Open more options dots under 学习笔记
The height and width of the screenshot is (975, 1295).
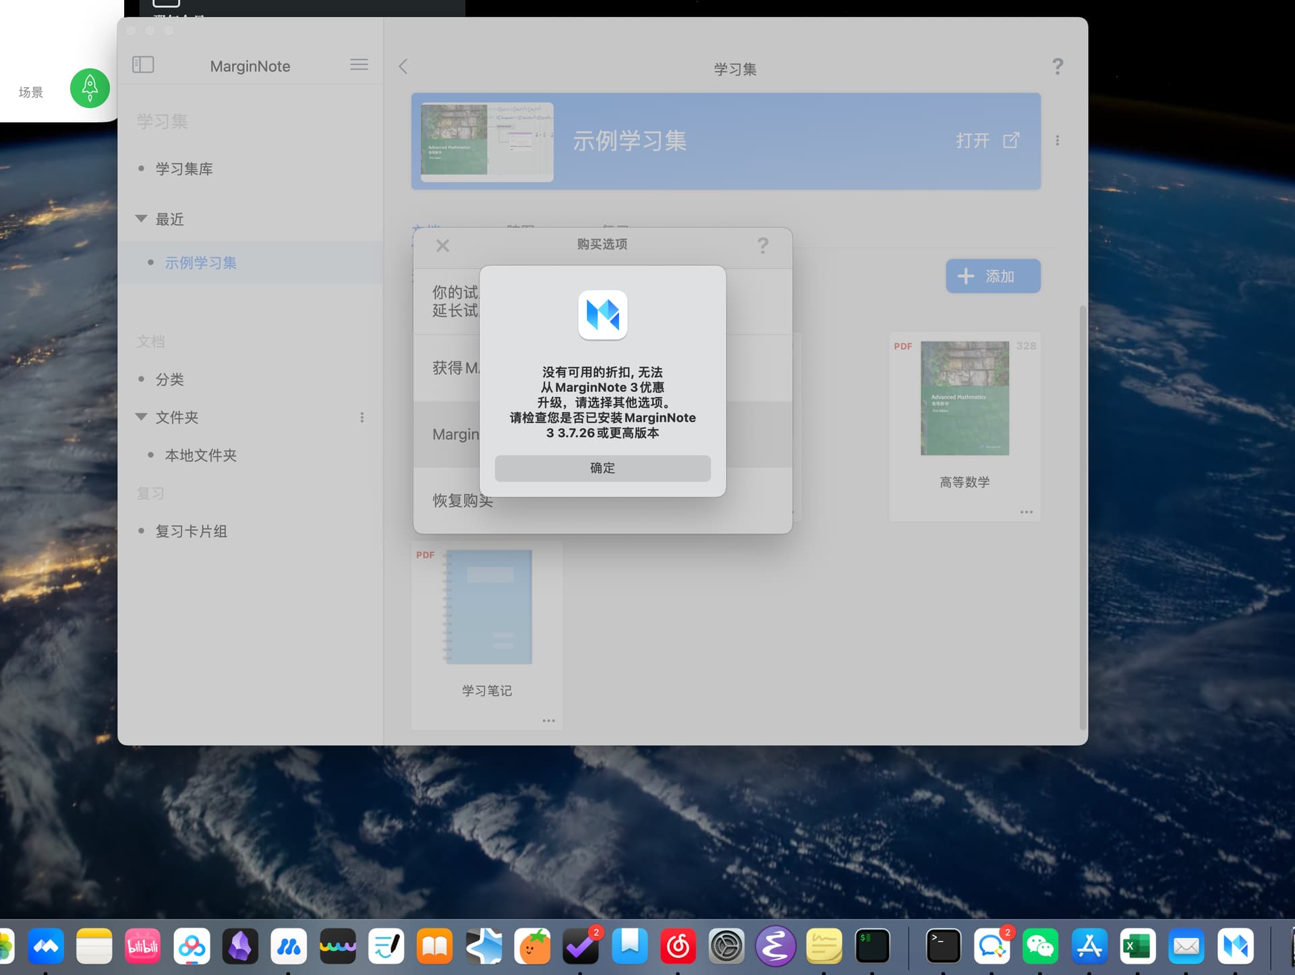(x=549, y=721)
